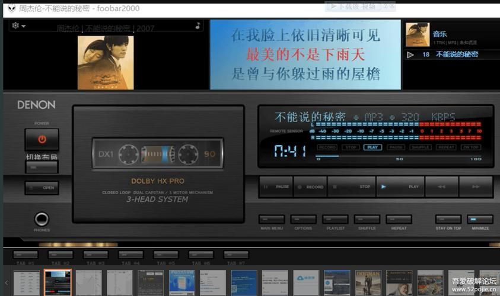The height and width of the screenshot is (296, 500).
Task: Switch to TAB #4
Action: pos(130,255)
